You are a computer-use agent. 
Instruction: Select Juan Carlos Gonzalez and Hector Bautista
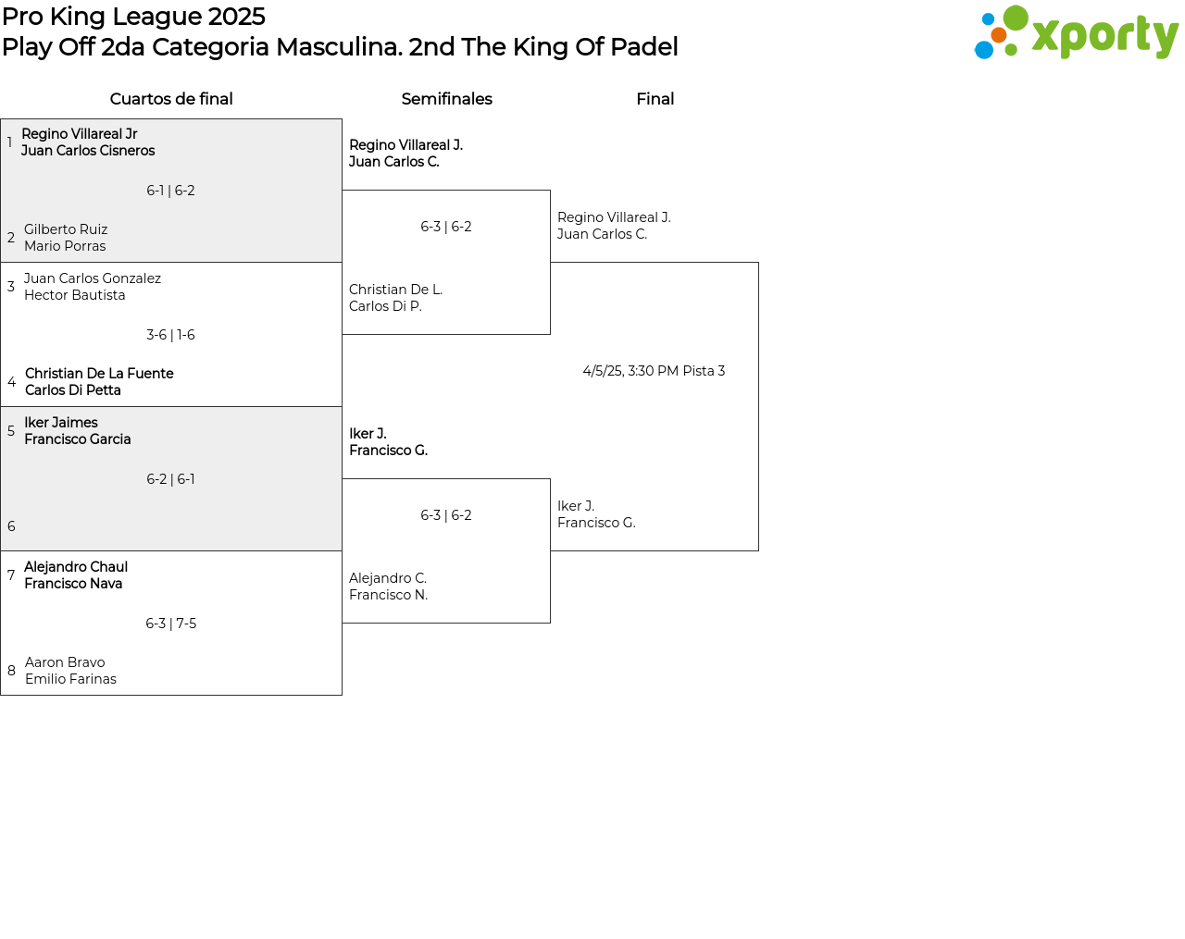(x=92, y=287)
